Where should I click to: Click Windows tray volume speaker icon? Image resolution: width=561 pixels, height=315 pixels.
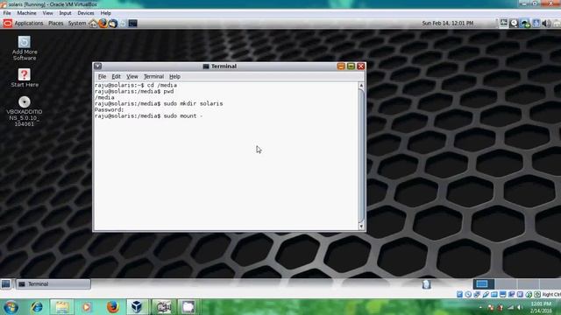[x=519, y=307]
